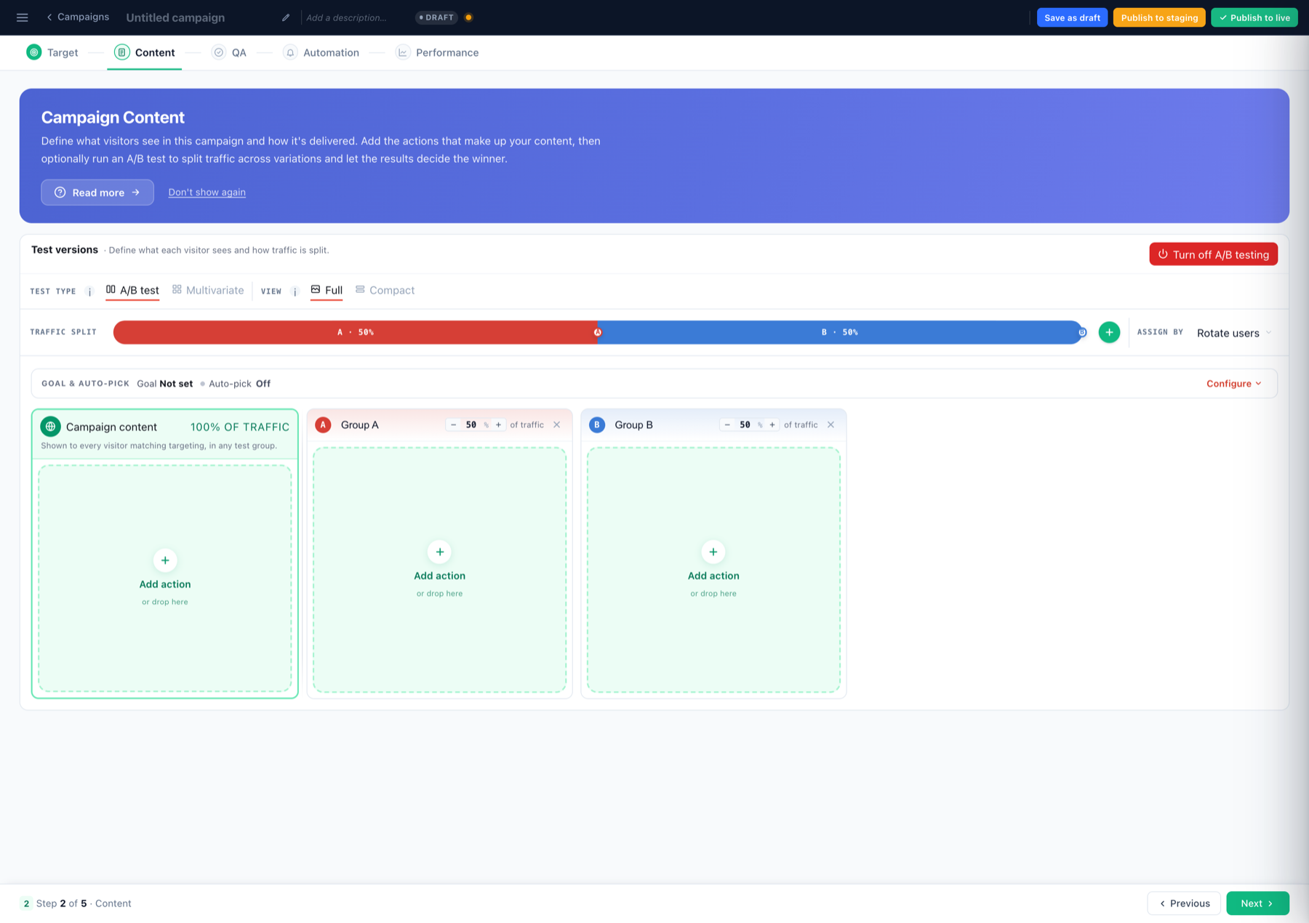Click Goal Not set label
The height and width of the screenshot is (923, 1309).
(x=165, y=384)
